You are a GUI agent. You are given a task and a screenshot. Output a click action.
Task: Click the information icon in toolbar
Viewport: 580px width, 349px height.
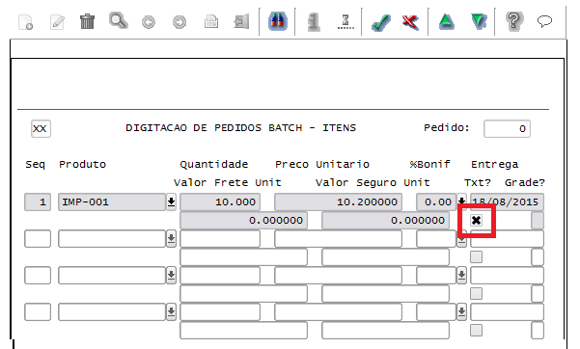(x=314, y=22)
